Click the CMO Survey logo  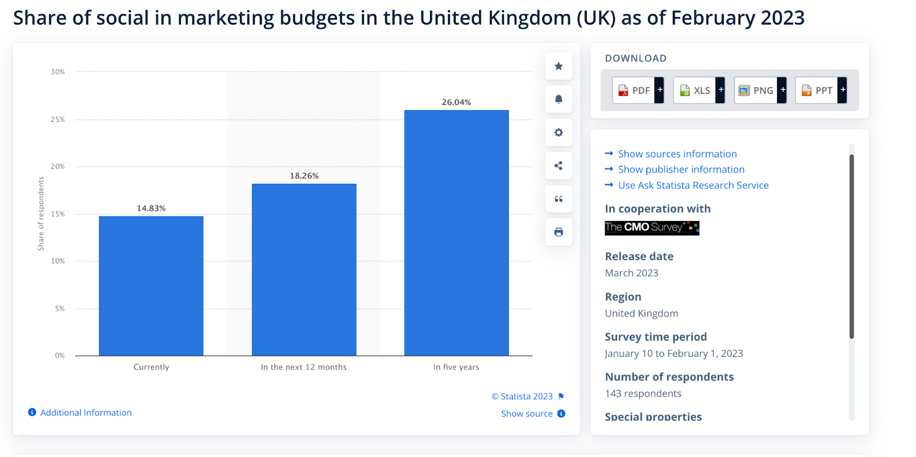(x=652, y=228)
